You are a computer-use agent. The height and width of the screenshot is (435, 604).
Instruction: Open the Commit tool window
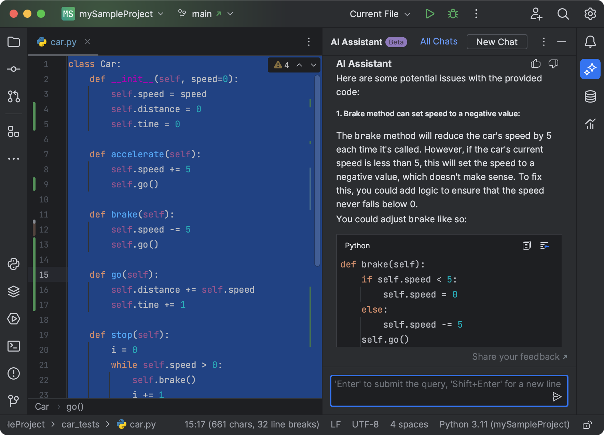[14, 69]
